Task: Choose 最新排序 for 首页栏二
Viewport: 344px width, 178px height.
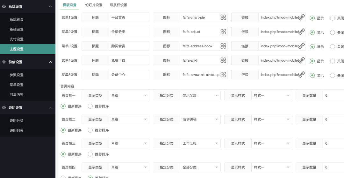Action: coord(63,130)
